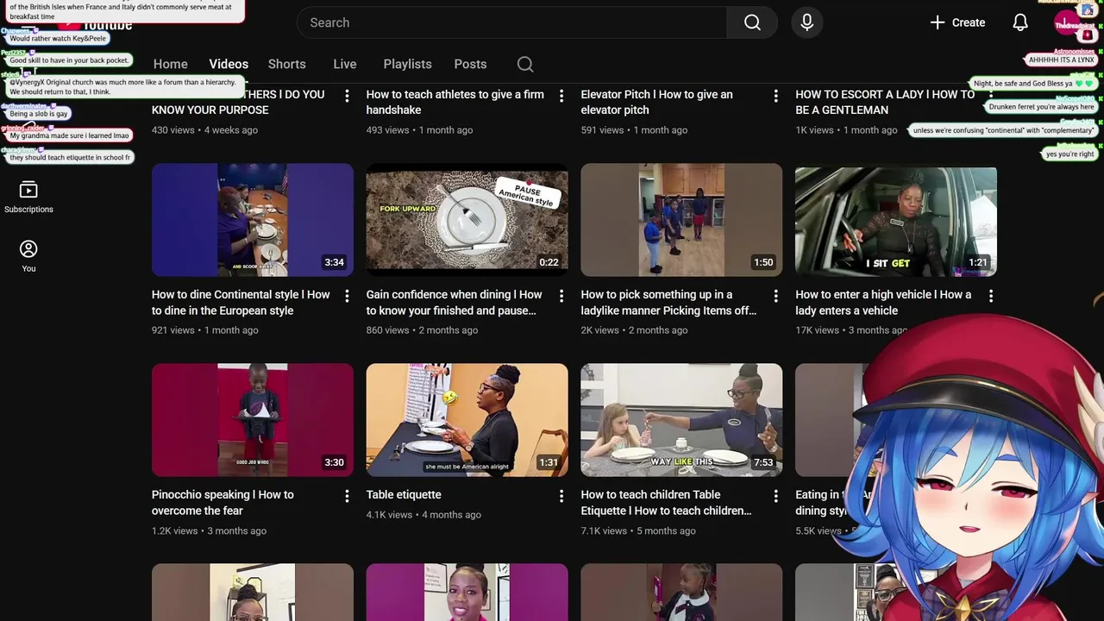Click the '3:34' duration badge
1104x621 pixels.
(x=334, y=262)
